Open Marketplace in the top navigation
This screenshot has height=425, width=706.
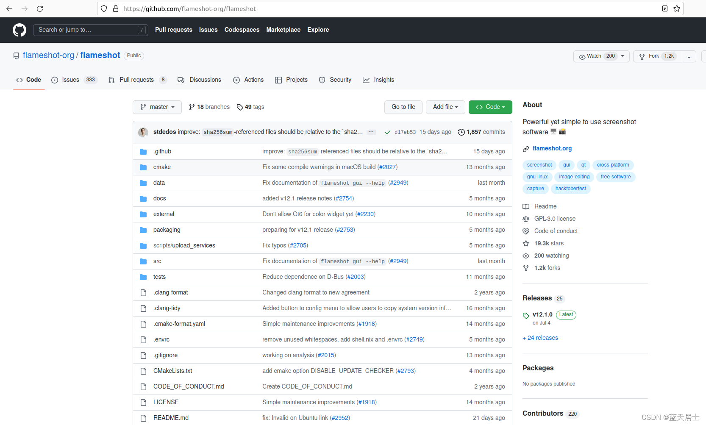tap(283, 30)
